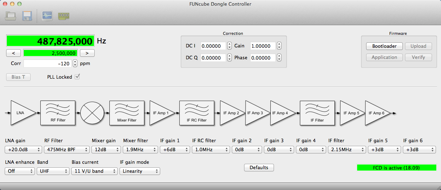The height and width of the screenshot is (190, 441).
Task: Click the IF Amp 2 triangle
Action: (x=232, y=113)
